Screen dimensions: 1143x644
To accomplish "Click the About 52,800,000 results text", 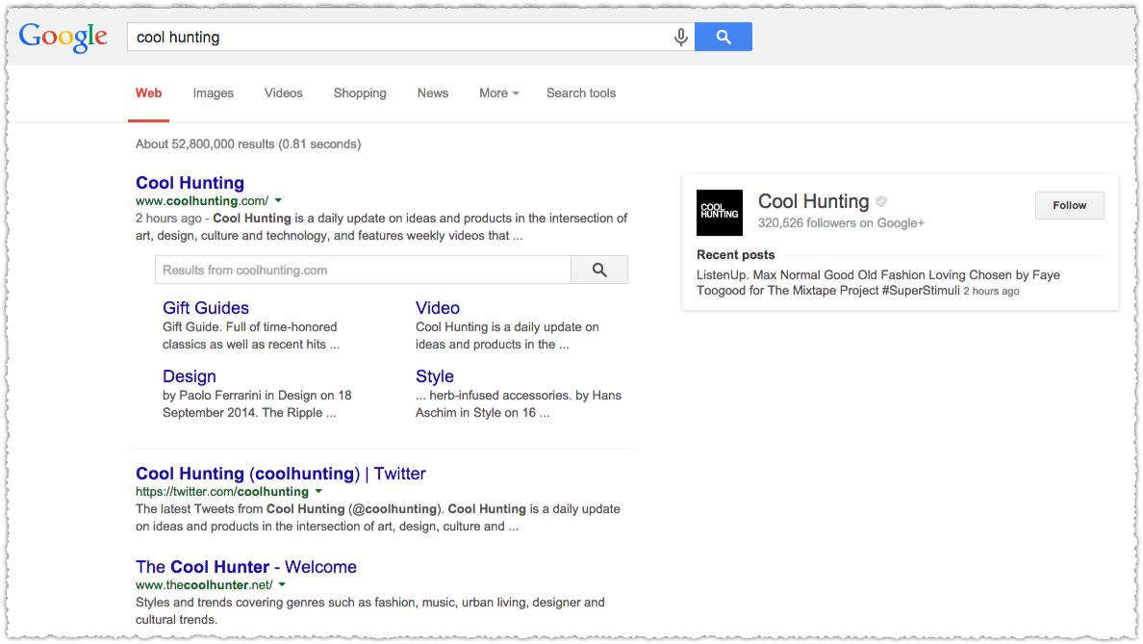I will (248, 144).
